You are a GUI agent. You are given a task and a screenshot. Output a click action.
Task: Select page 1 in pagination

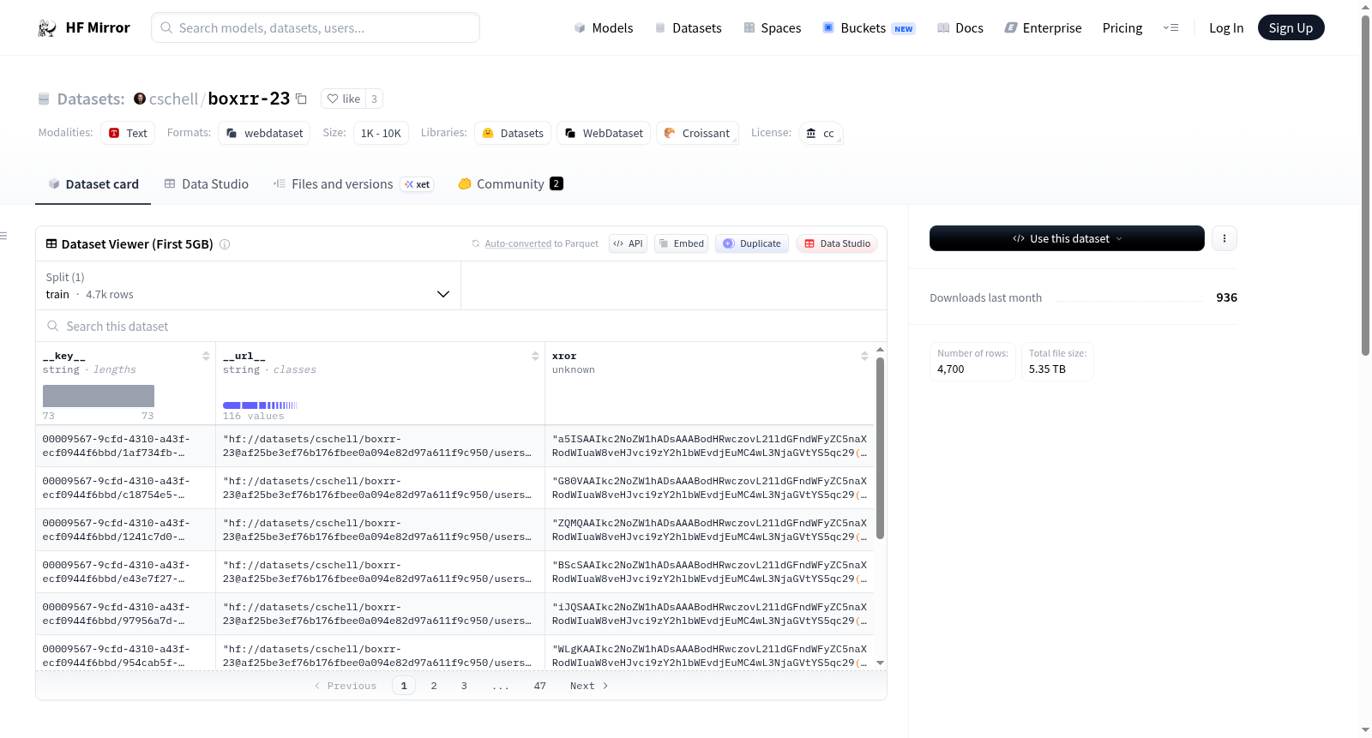pos(404,686)
